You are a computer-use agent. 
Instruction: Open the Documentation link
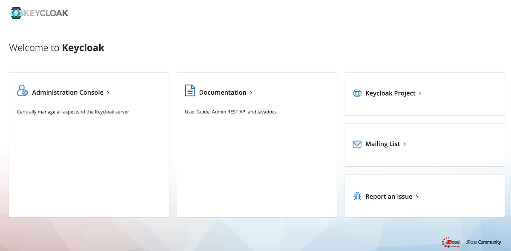[223, 92]
